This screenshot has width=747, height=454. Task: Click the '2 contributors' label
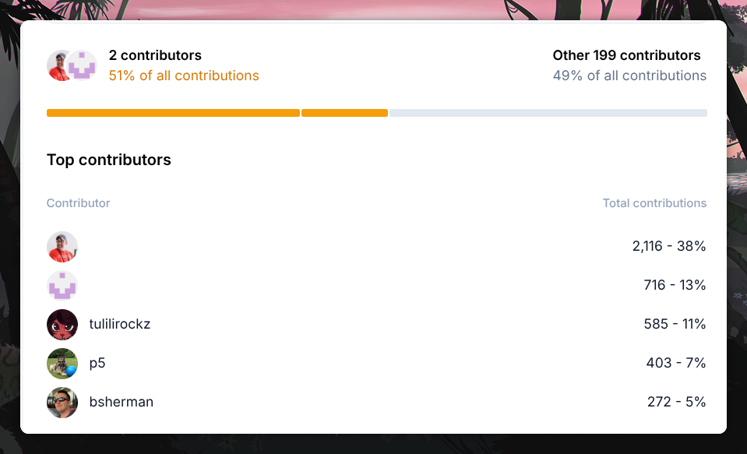(x=155, y=55)
